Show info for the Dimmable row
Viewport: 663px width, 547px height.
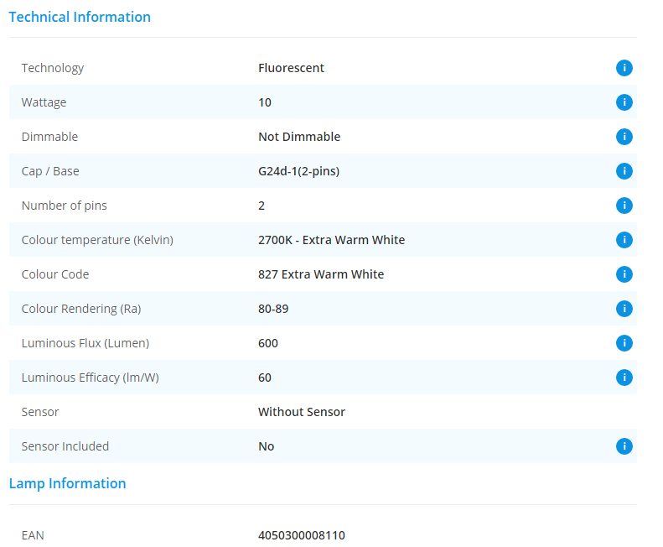[624, 137]
